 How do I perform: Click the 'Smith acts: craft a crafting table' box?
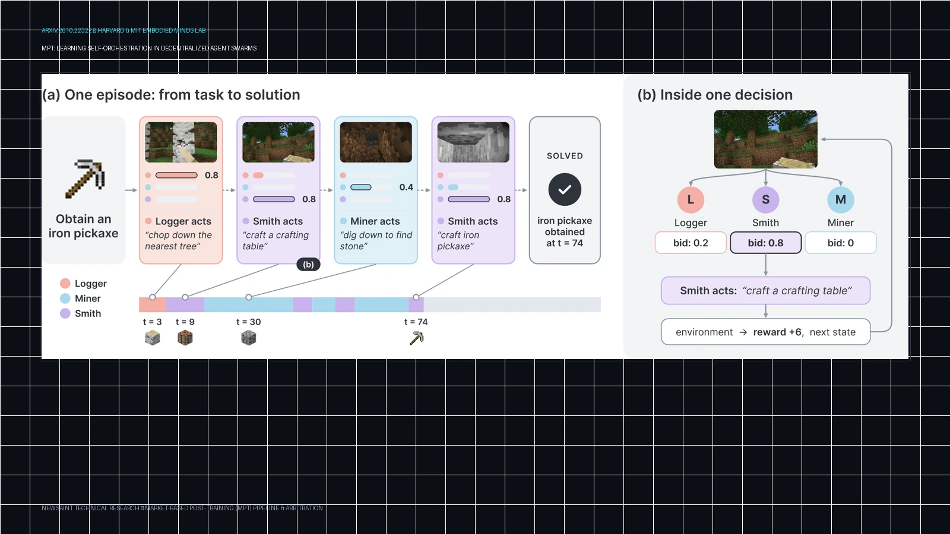pyautogui.click(x=766, y=291)
